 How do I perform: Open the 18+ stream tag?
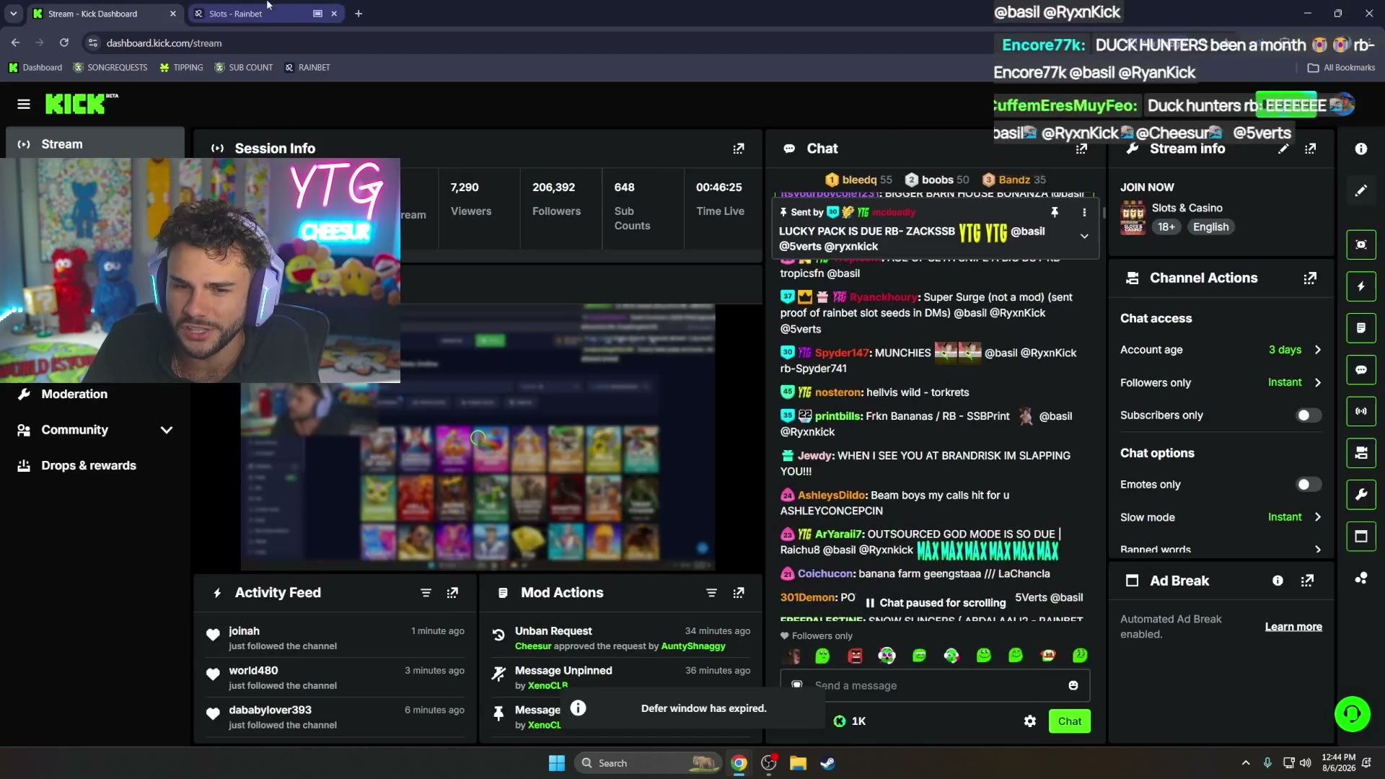tap(1166, 227)
